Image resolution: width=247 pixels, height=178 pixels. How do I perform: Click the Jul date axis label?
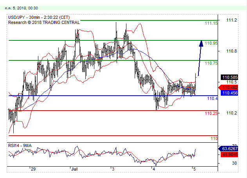(74, 169)
